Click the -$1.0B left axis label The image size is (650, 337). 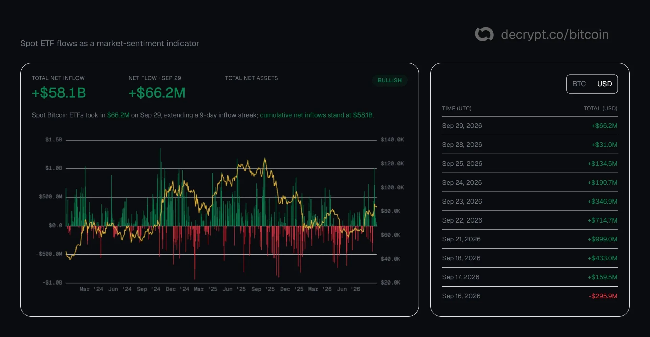tap(52, 282)
